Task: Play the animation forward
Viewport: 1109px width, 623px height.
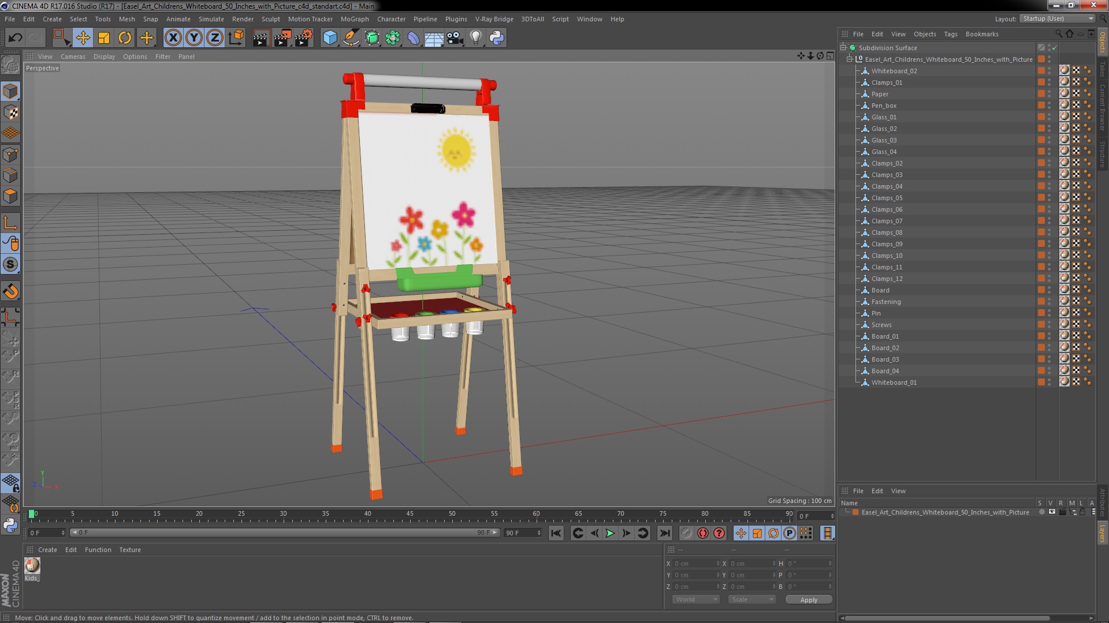Action: coord(610,533)
